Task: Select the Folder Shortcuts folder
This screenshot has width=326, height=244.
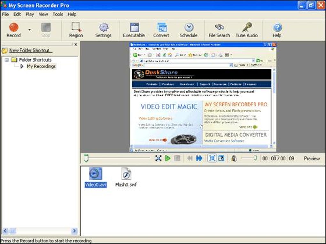Action: point(35,60)
